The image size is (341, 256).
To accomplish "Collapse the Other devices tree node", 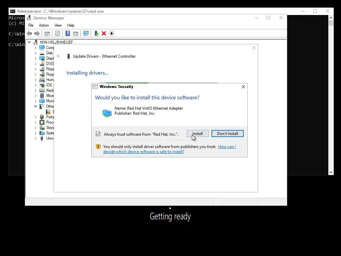I will tap(35, 106).
